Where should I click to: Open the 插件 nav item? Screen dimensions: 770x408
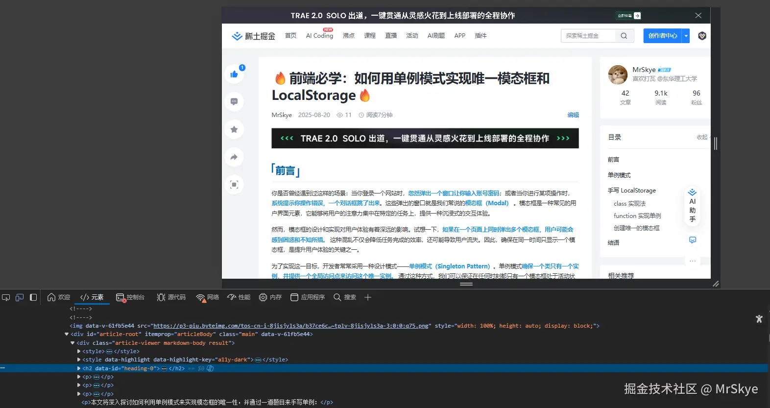(x=481, y=36)
